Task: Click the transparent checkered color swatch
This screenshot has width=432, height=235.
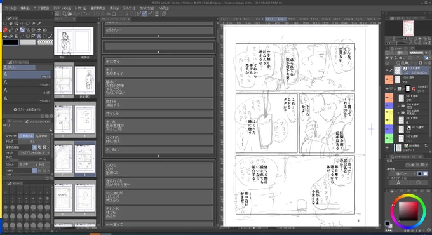Action: pos(45,43)
